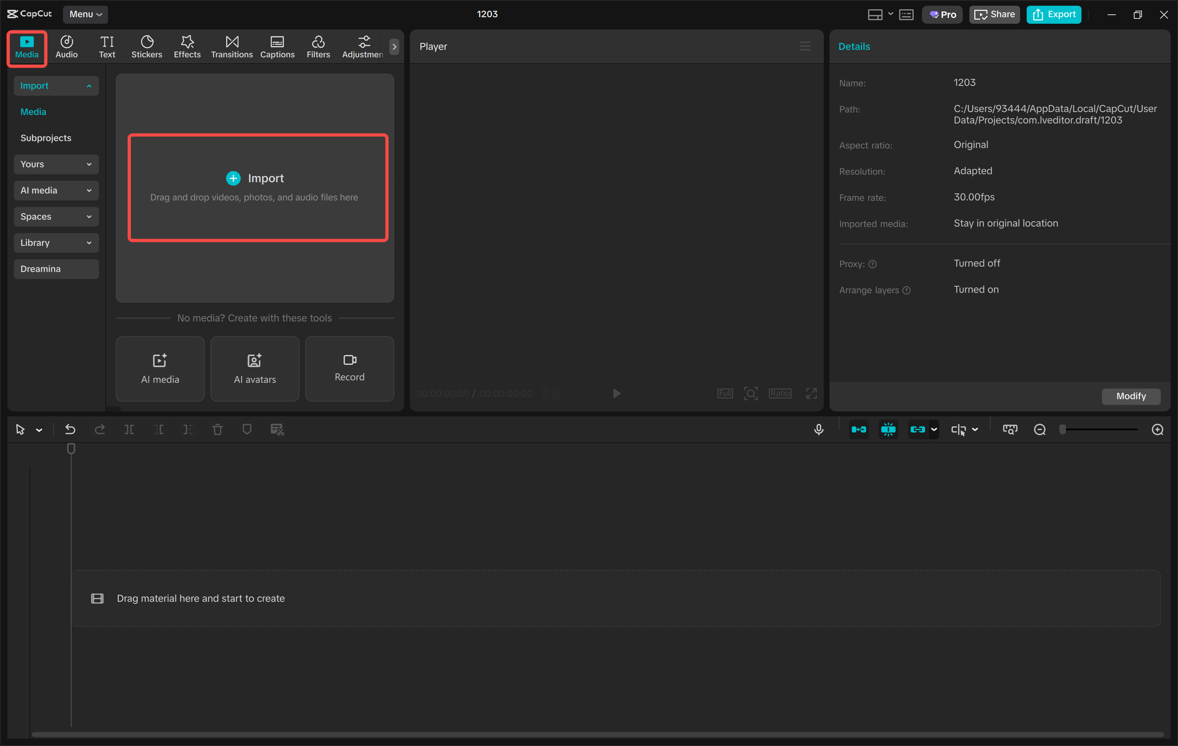1178x746 pixels.
Task: Open the Stickers panel
Action: tap(146, 47)
